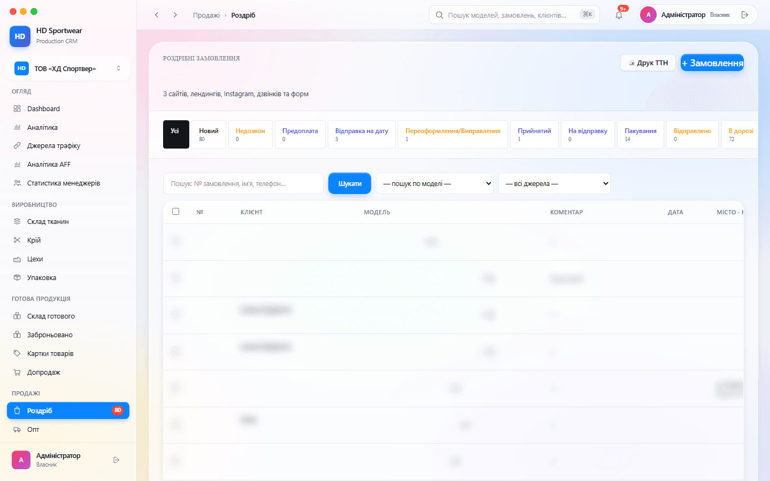Viewport: 770px width, 481px height.
Task: Open Аналітика AFF section
Action: 68,164
